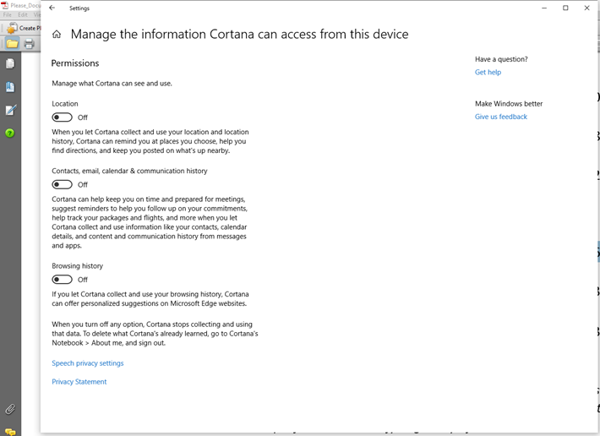Click the Give us feedback link
The width and height of the screenshot is (600, 436).
coord(501,117)
